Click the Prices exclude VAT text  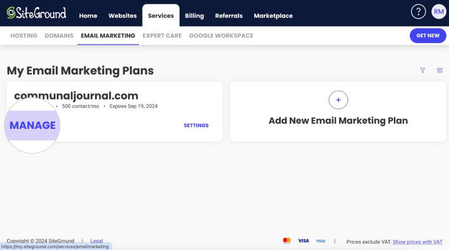(368, 242)
